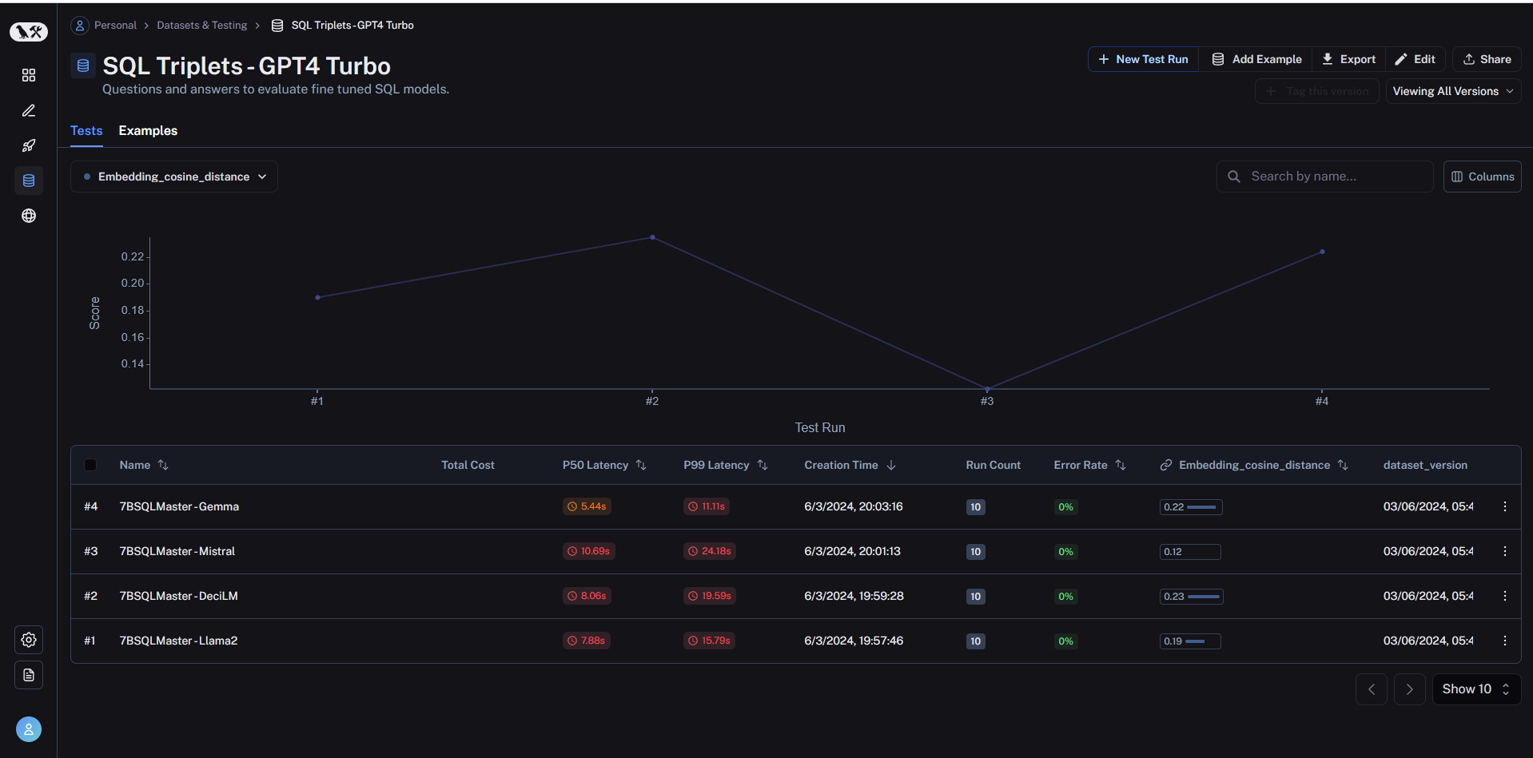Click the 24.18s P99 latency badge
Screen dimensions: 1533x758
[710, 551]
